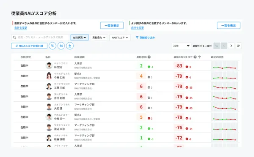Click avatar of クドウ サブロウ
Viewport: 254px width, 157px height.
(x=49, y=86)
